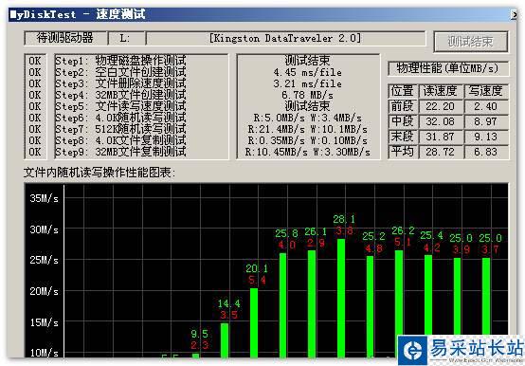Click the red 3.5 write value
Viewport: 525px width, 366px height.
228,315
